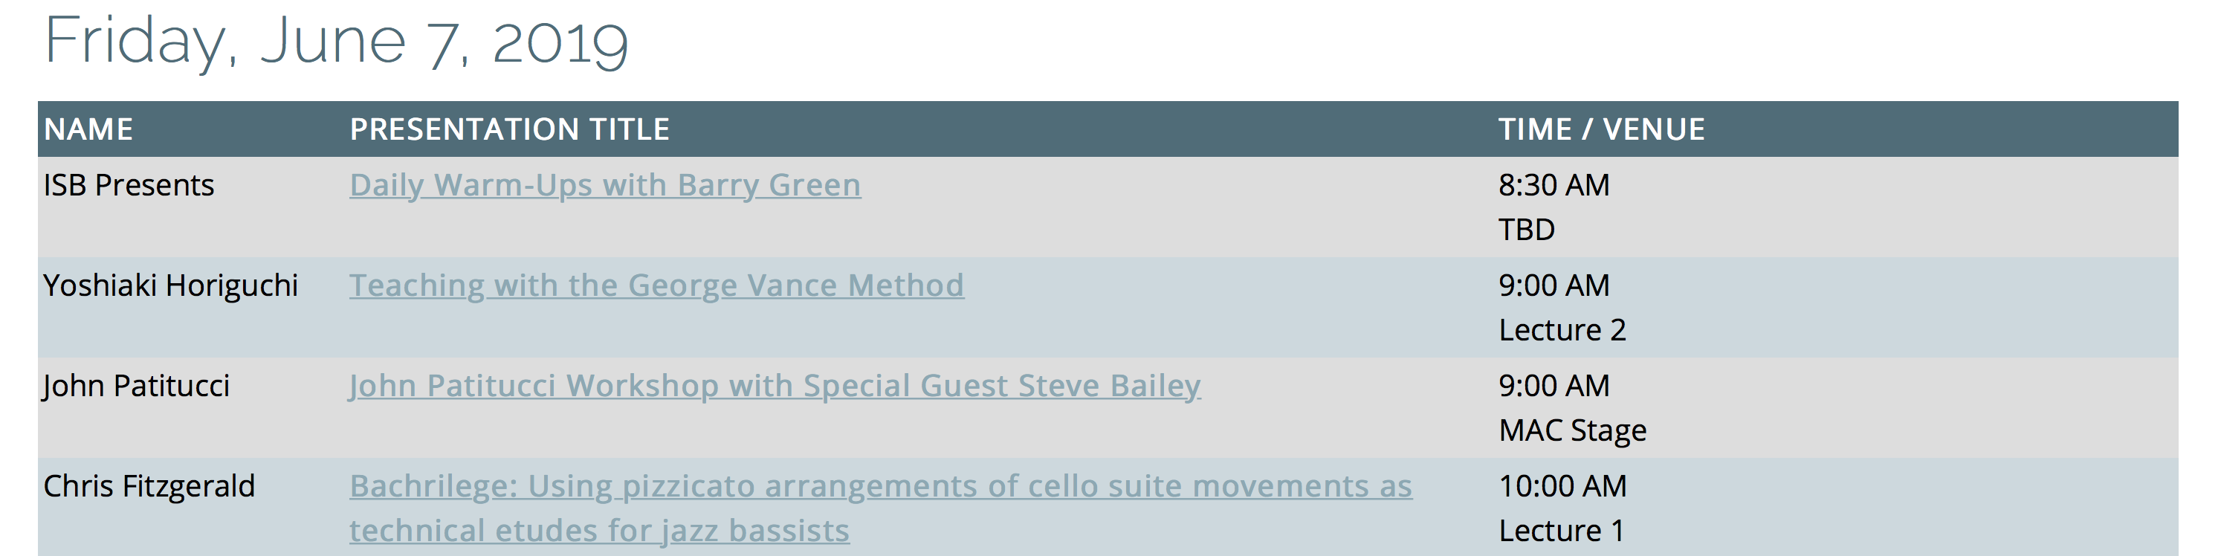This screenshot has height=556, width=2221.
Task: Open the Daily Warm-Ups with Barry Green link
Action: point(604,185)
